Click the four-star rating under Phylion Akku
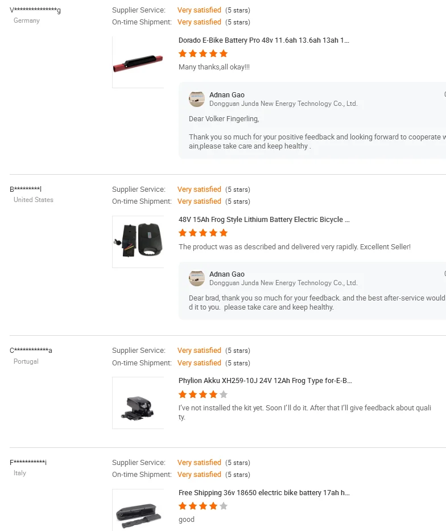Screen dimensions: 446x531 pyautogui.click(x=203, y=394)
